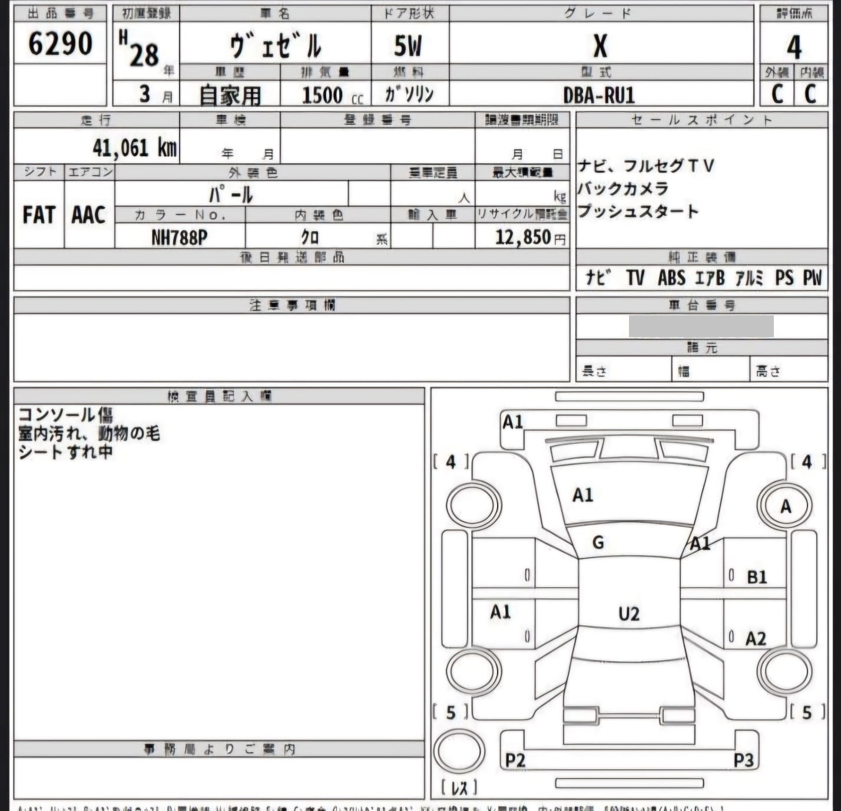Click セールスポイント section header
Image resolution: width=841 pixels, height=811 pixels.
coord(701,120)
